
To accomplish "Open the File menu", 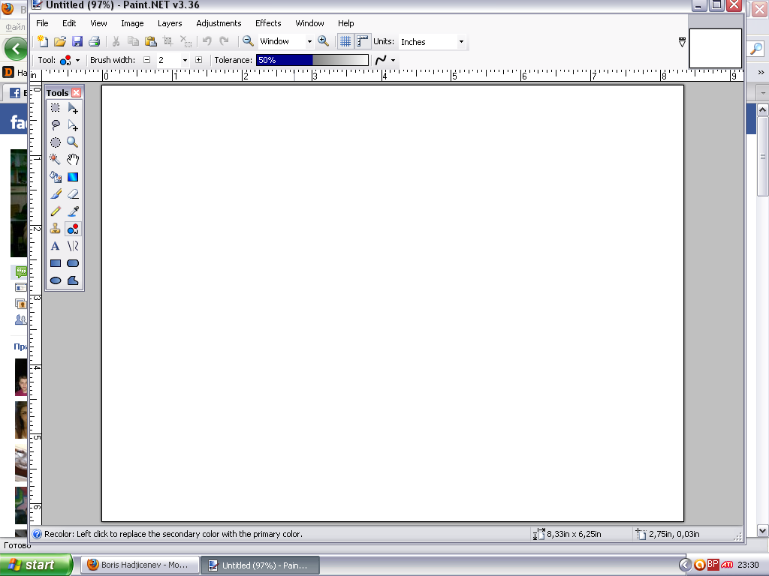I will pos(42,23).
